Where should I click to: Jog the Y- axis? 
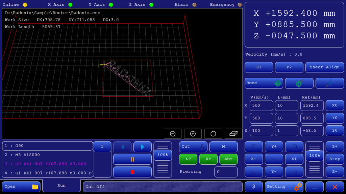(274, 172)
